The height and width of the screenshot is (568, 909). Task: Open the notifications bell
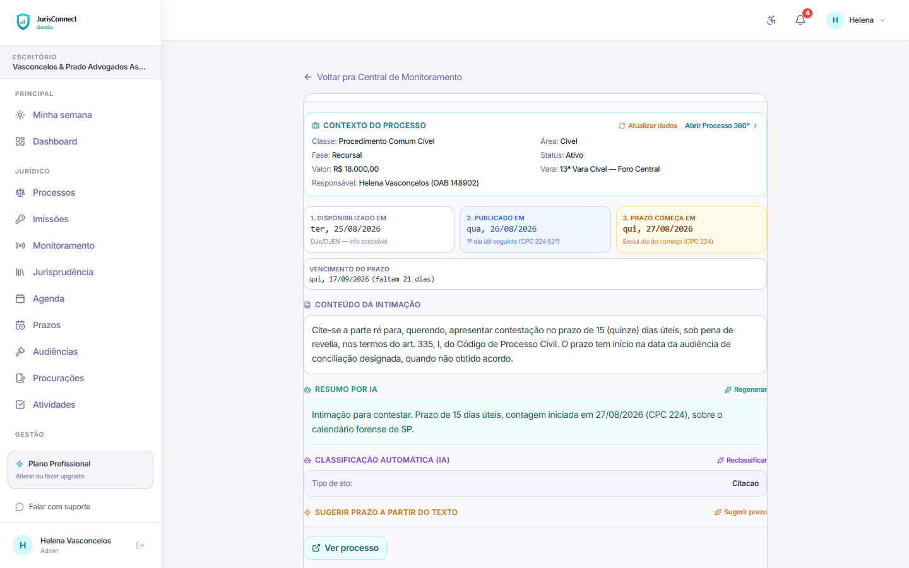800,20
